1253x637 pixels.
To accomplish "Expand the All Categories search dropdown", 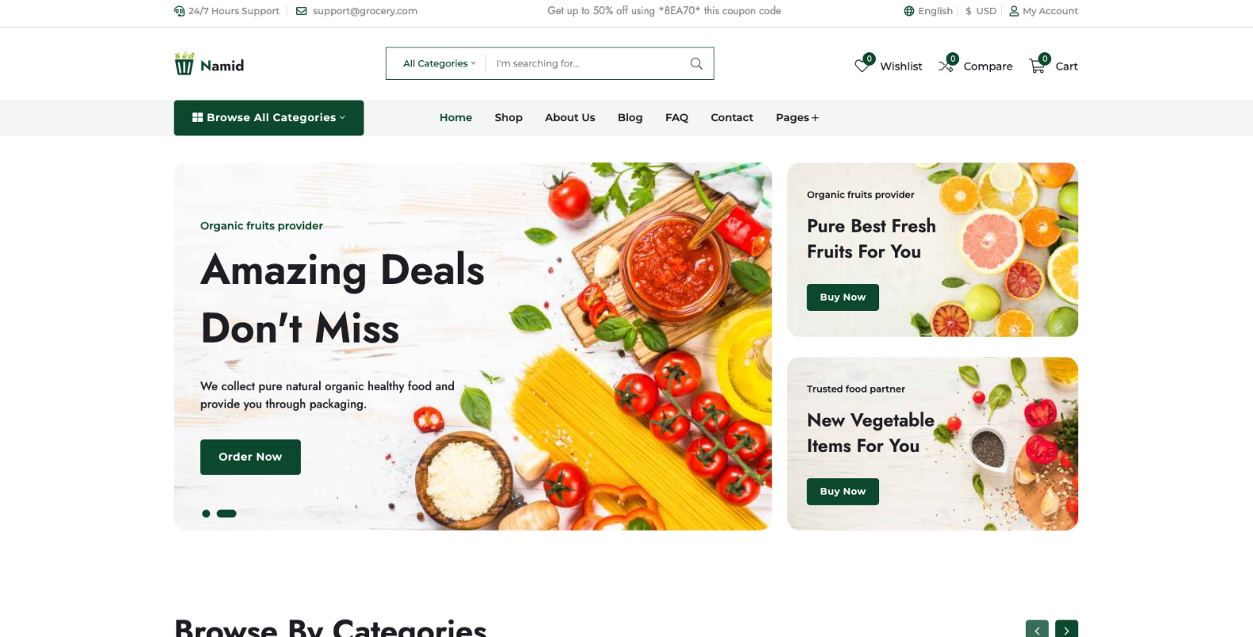I will (440, 63).
